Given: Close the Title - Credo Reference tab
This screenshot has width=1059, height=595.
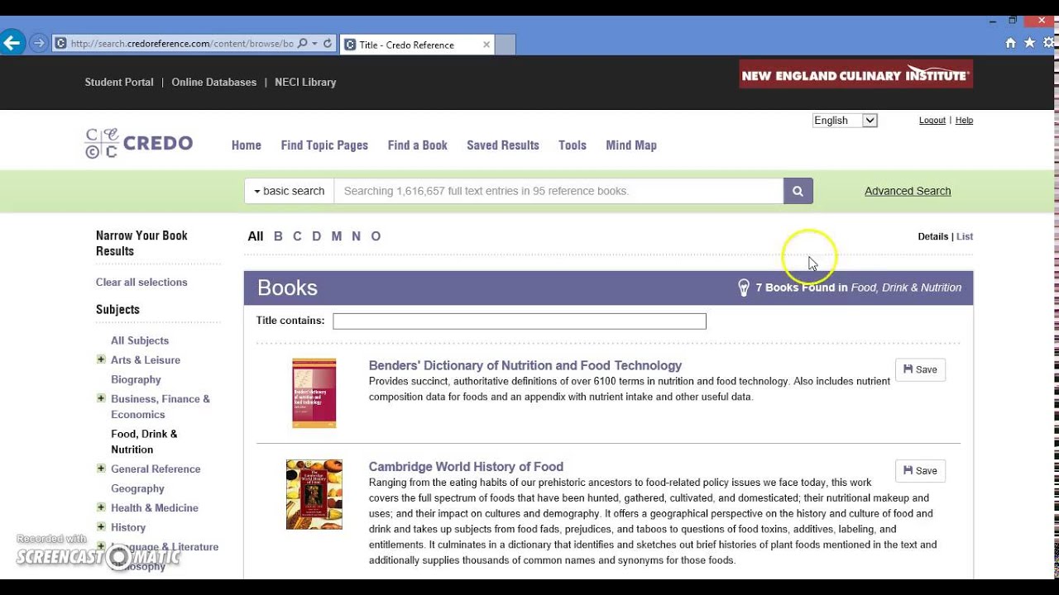Looking at the screenshot, I should click(x=486, y=45).
